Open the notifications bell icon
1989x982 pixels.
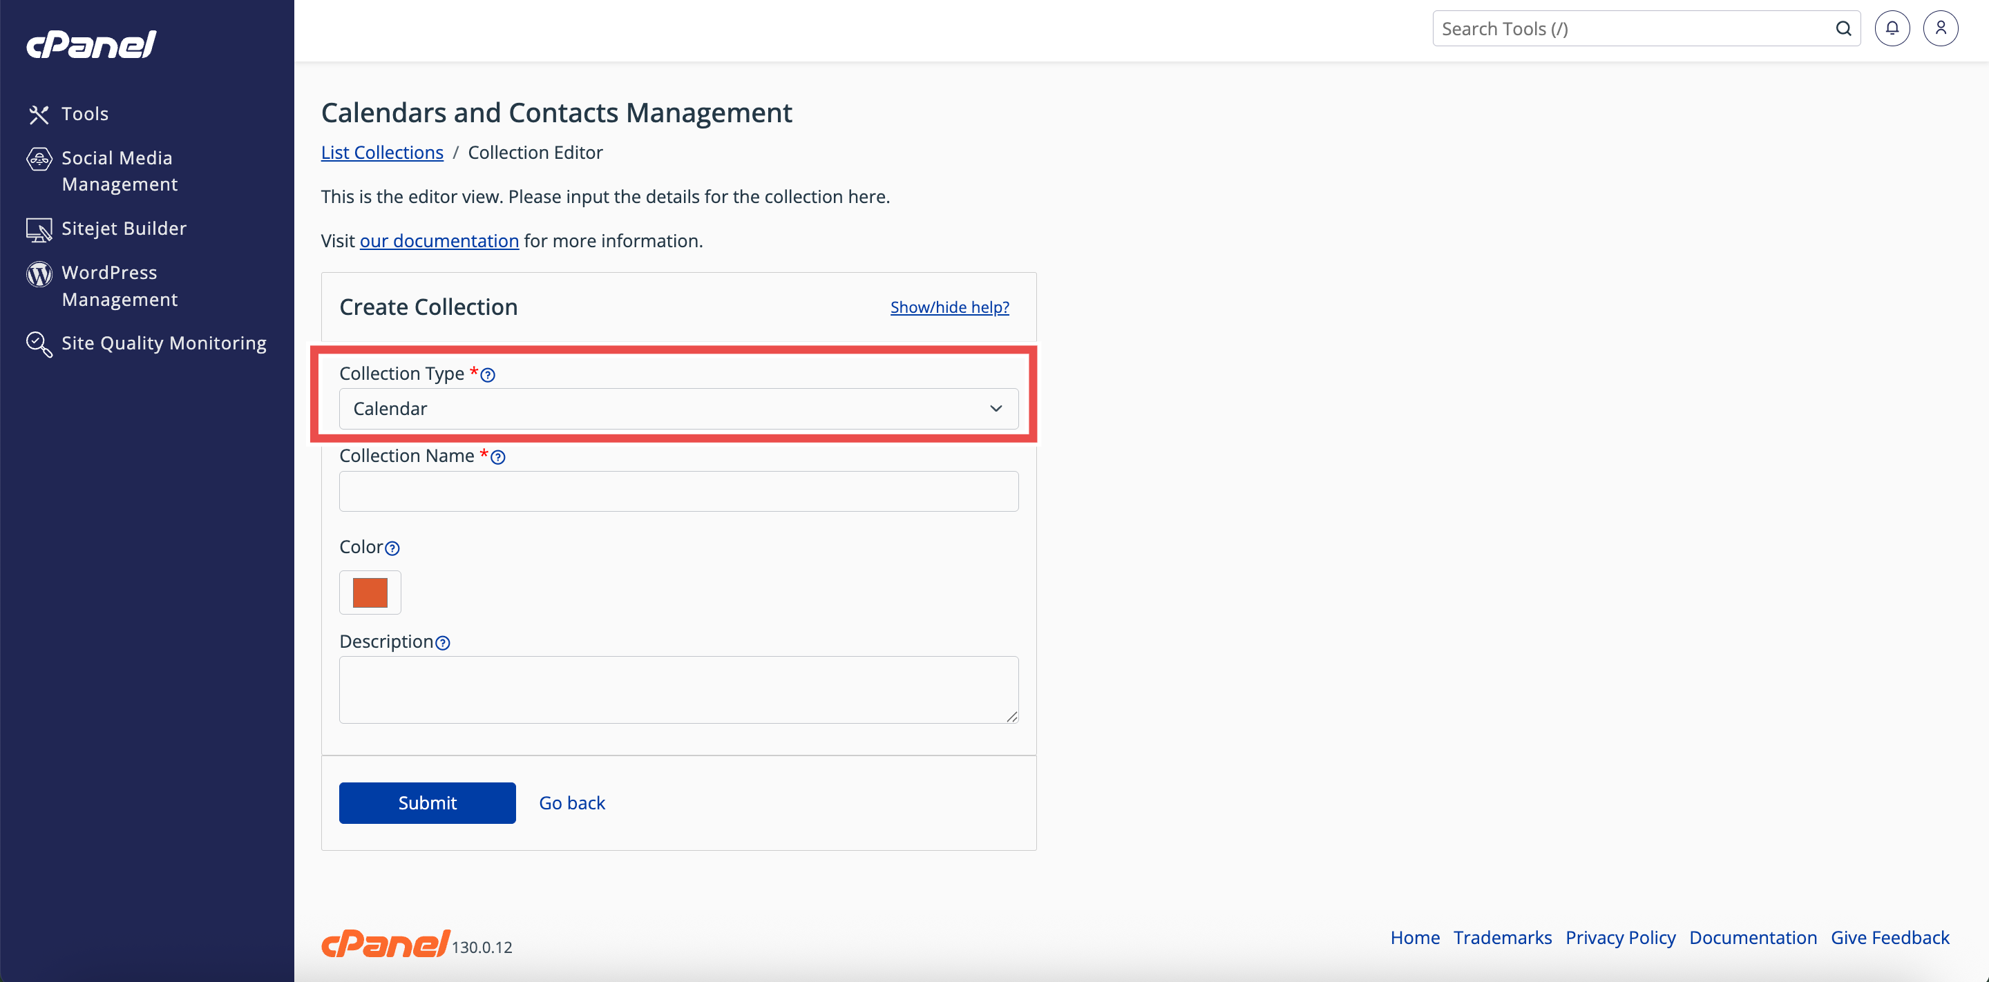[x=1892, y=28]
